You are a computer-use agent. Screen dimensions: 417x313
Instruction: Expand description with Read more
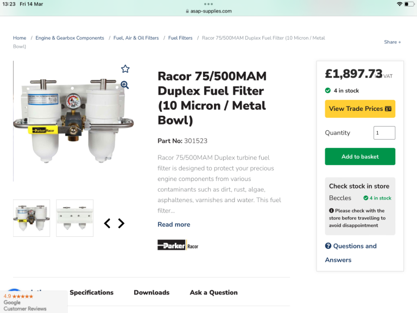pyautogui.click(x=174, y=224)
